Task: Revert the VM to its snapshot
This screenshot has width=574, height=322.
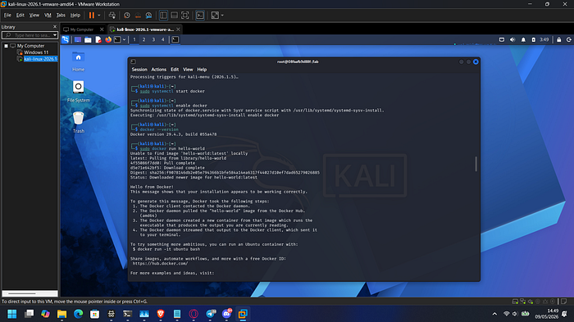Action: tap(138, 16)
